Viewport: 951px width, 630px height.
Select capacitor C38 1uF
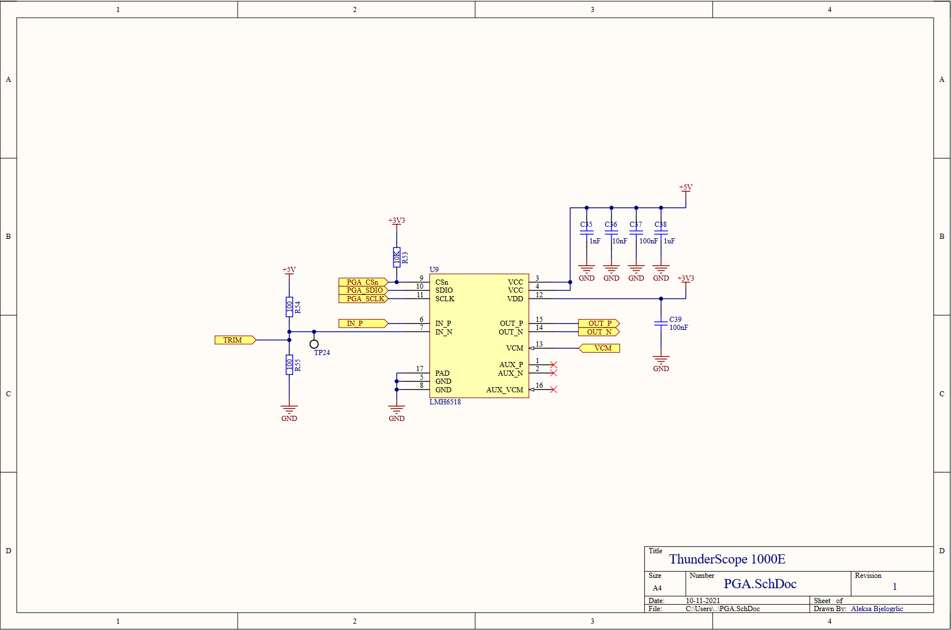click(661, 233)
